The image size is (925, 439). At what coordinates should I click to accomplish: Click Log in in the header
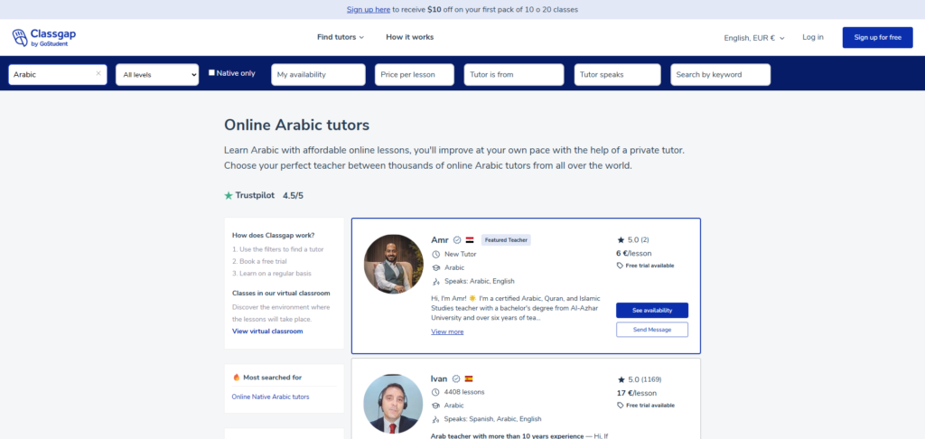point(813,37)
